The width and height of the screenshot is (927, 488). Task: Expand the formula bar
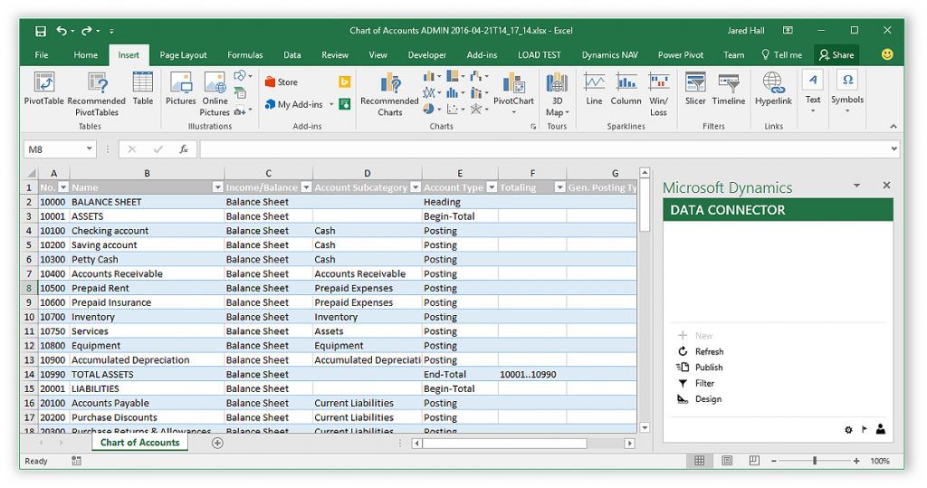894,149
